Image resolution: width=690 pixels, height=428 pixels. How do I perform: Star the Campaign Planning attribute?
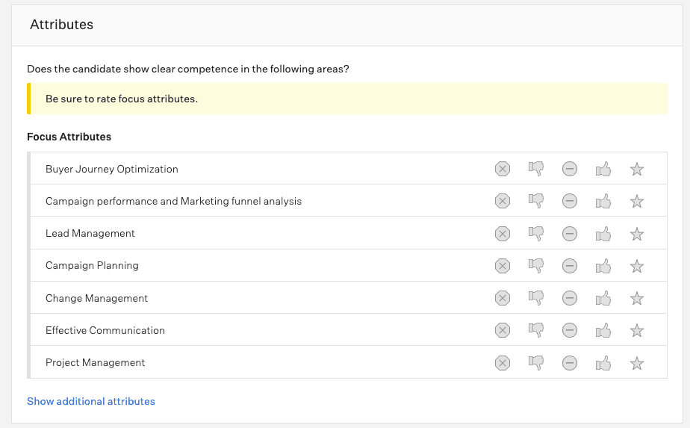636,266
